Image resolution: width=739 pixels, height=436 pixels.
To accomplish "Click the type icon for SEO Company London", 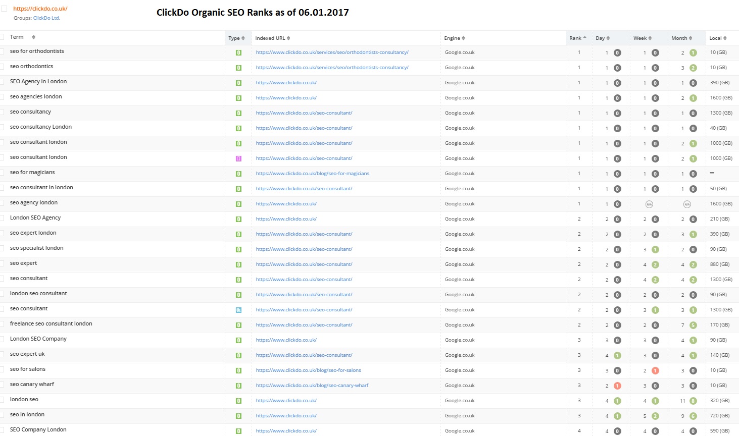I will tap(238, 431).
